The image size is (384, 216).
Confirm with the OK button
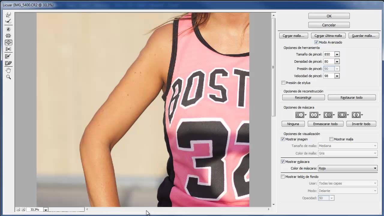click(329, 16)
